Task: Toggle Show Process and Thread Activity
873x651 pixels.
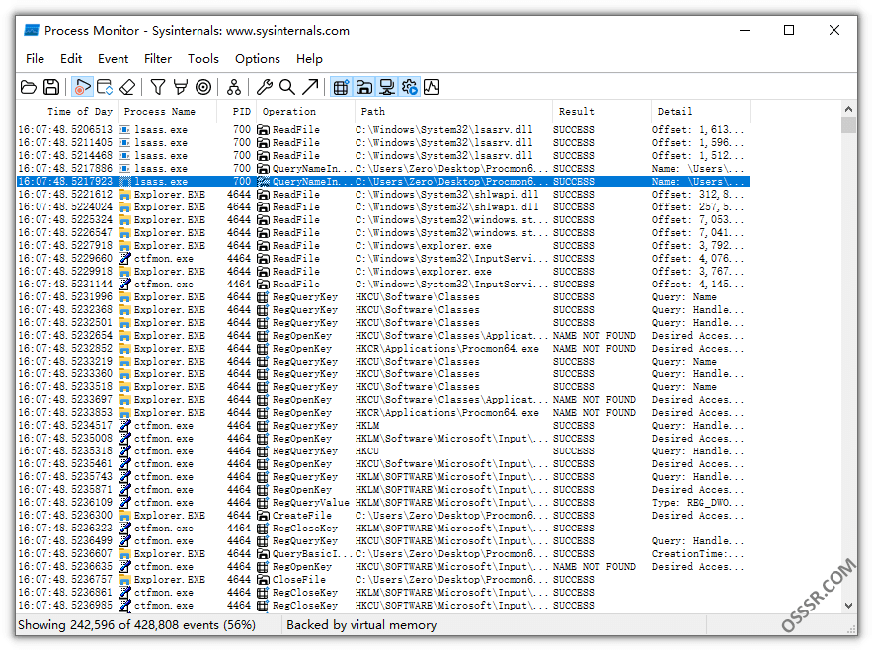Action: pyautogui.click(x=409, y=87)
